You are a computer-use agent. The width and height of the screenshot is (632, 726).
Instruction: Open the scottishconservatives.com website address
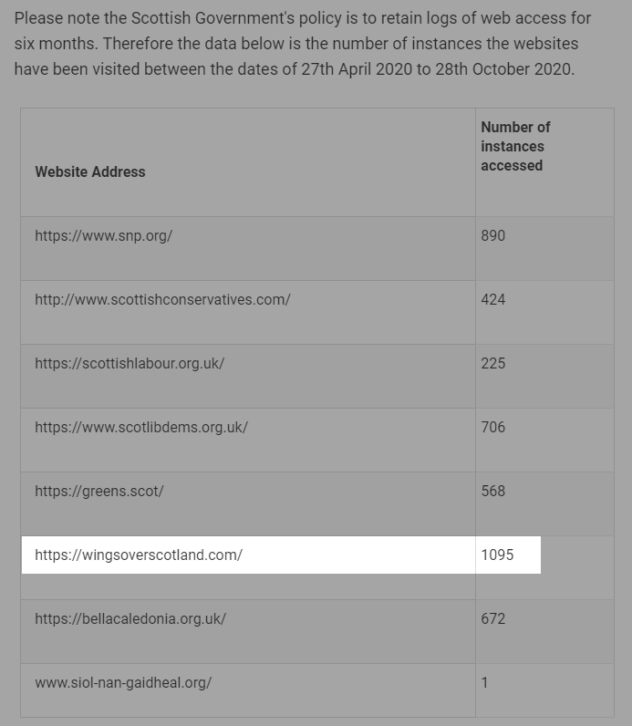point(162,299)
